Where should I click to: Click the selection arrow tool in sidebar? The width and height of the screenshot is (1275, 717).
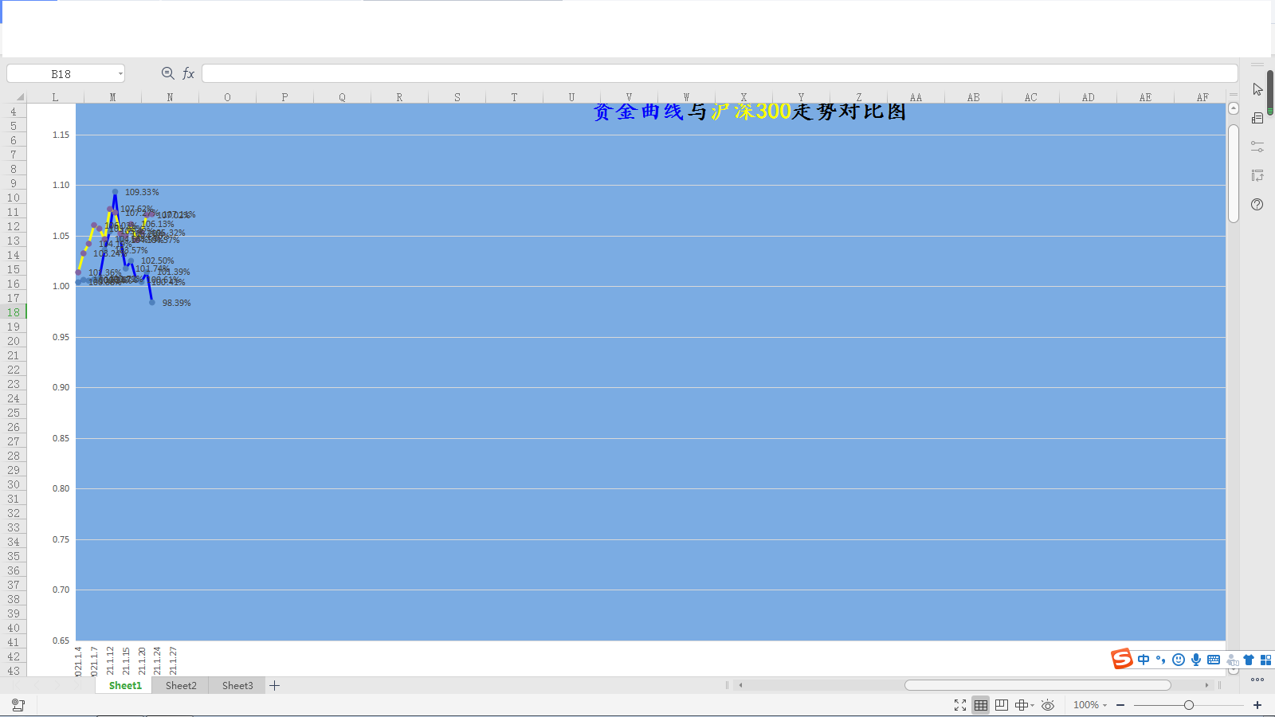click(1257, 89)
